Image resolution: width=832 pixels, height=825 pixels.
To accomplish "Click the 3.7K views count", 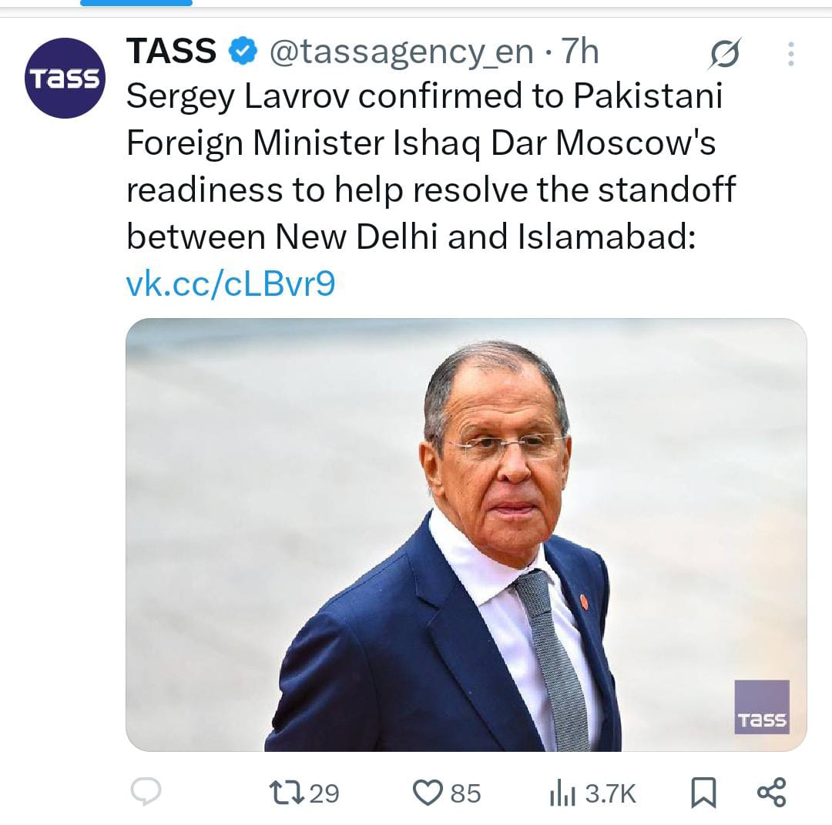I will tap(611, 793).
